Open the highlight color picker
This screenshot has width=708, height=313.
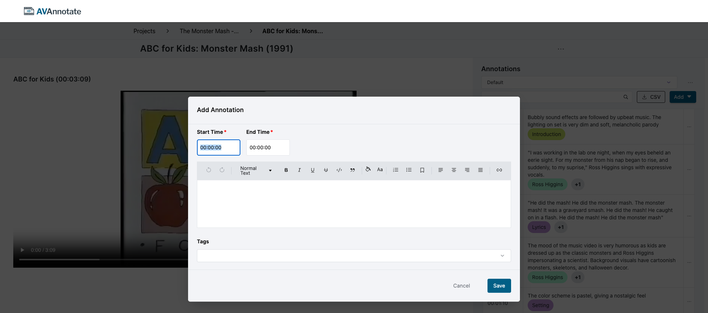point(368,170)
